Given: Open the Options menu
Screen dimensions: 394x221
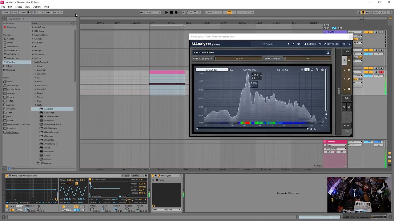Looking at the screenshot, I should coord(37,7).
